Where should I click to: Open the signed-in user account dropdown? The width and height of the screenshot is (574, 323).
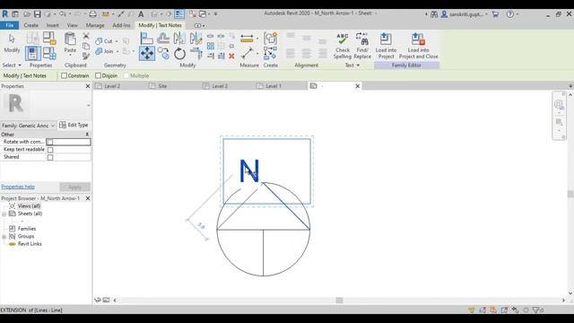[x=465, y=14]
